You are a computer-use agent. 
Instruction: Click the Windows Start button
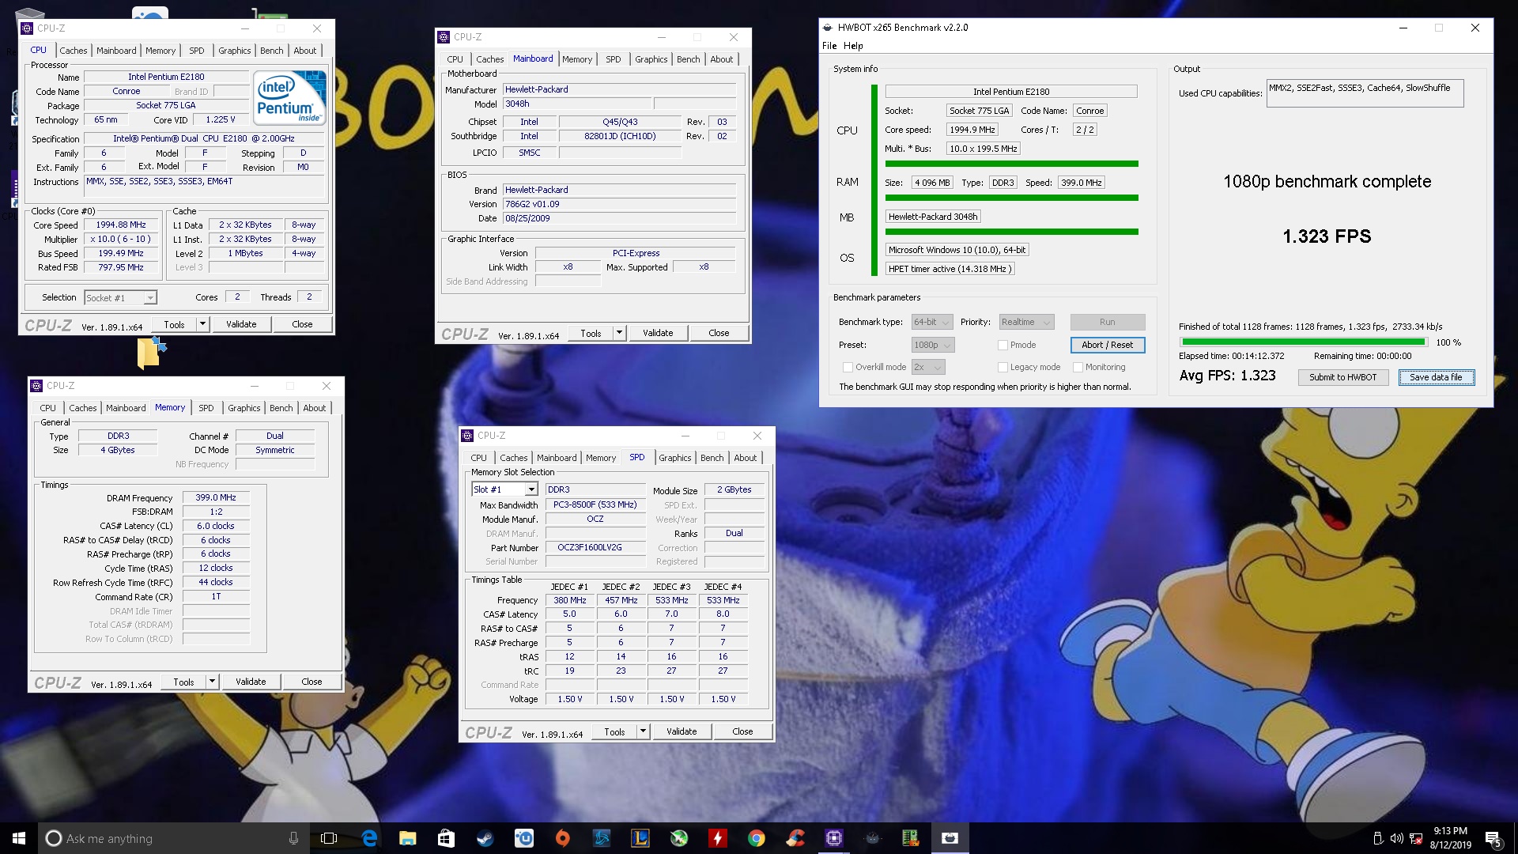pyautogui.click(x=19, y=838)
